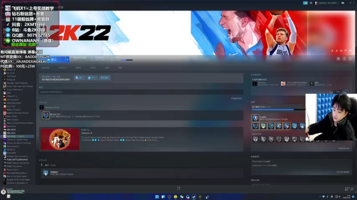Click the lower activity post shield icon

tap(46, 173)
